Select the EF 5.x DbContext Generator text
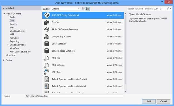 (65, 29)
